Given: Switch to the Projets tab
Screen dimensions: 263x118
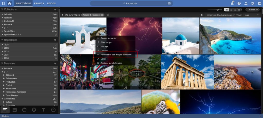Looking at the screenshot, I should 39,3.
